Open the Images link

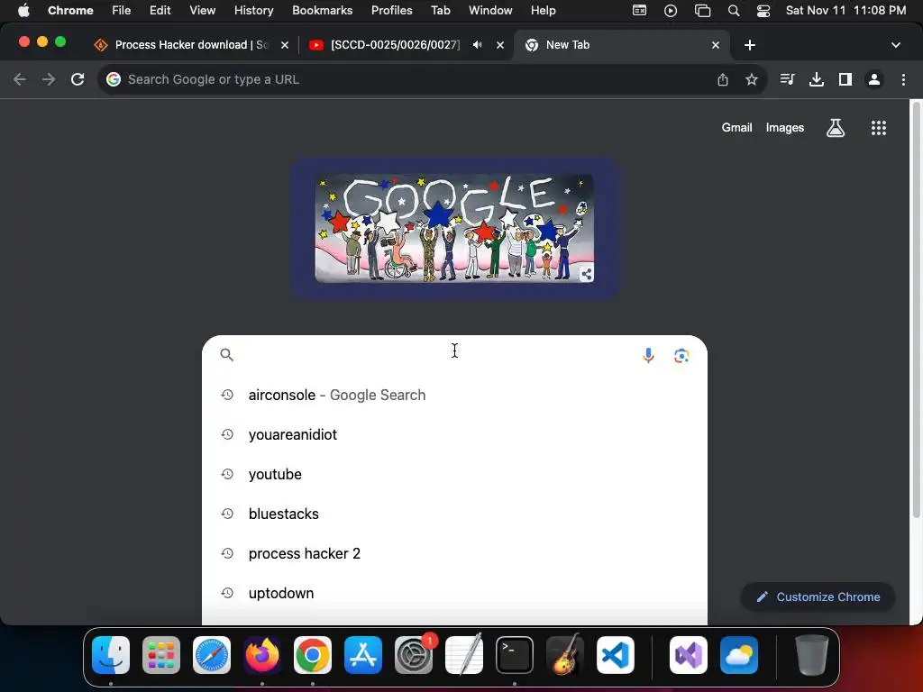tap(785, 128)
